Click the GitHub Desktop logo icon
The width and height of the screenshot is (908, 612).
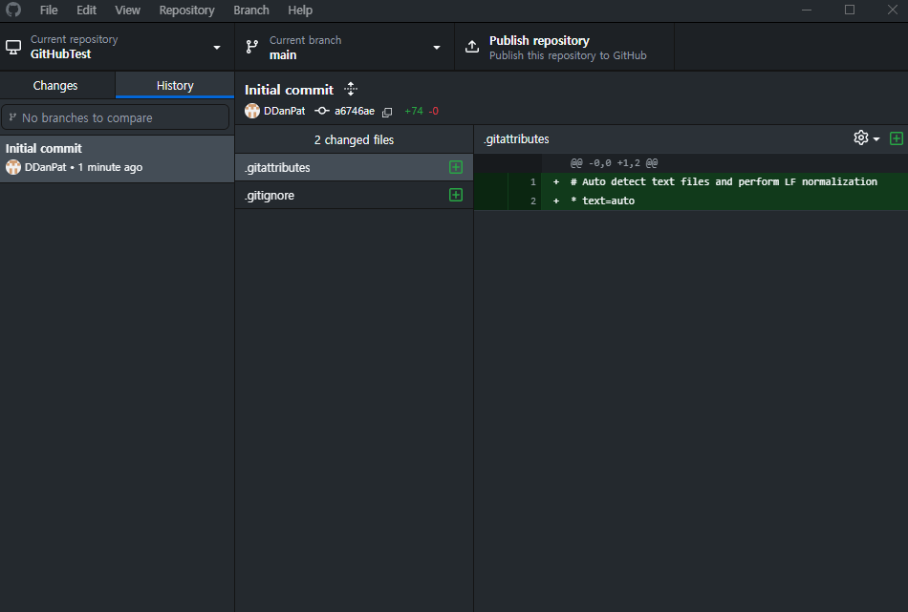pyautogui.click(x=12, y=10)
